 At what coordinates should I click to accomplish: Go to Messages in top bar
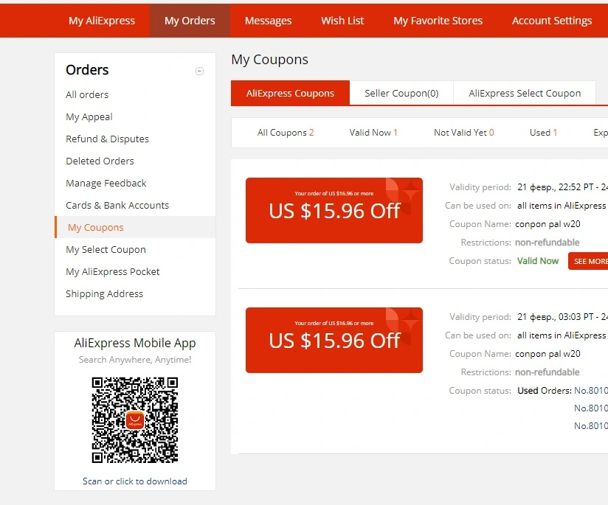tap(268, 21)
